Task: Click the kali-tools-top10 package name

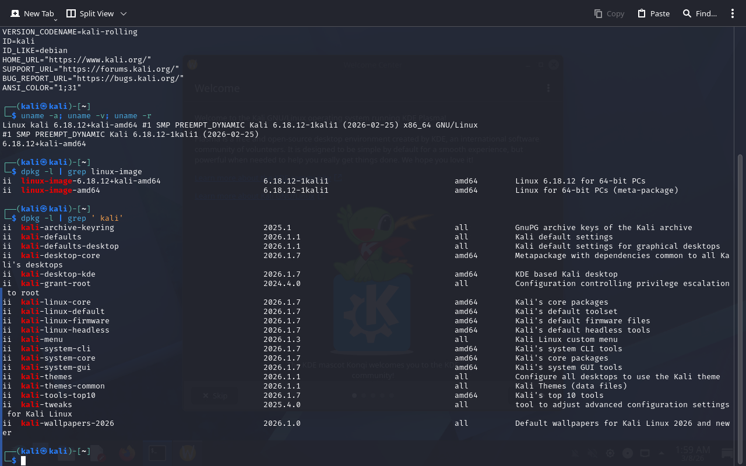Action: click(58, 396)
